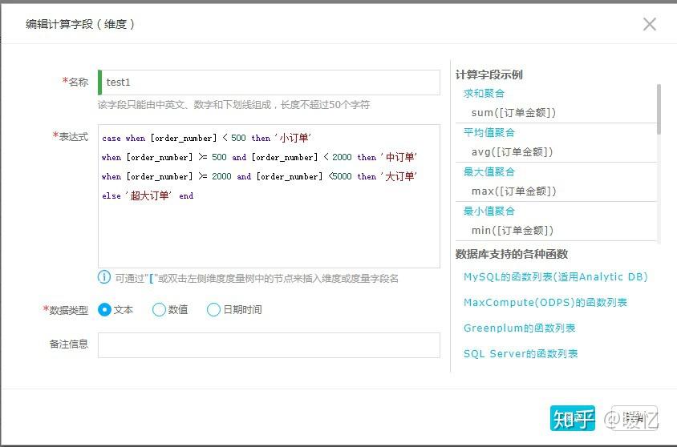Viewport: 677px width, 447px height.
Task: Close the edit calculated field dialog
Action: pyautogui.click(x=650, y=24)
